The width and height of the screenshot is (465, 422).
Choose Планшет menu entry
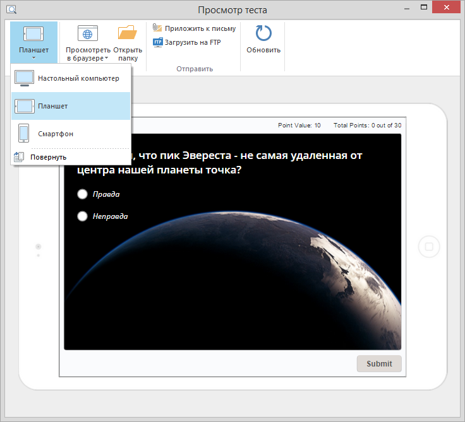71,106
